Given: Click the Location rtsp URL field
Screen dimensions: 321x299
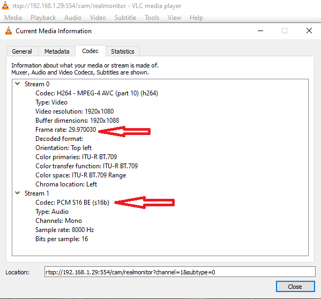Looking at the screenshot, I should coord(180,272).
